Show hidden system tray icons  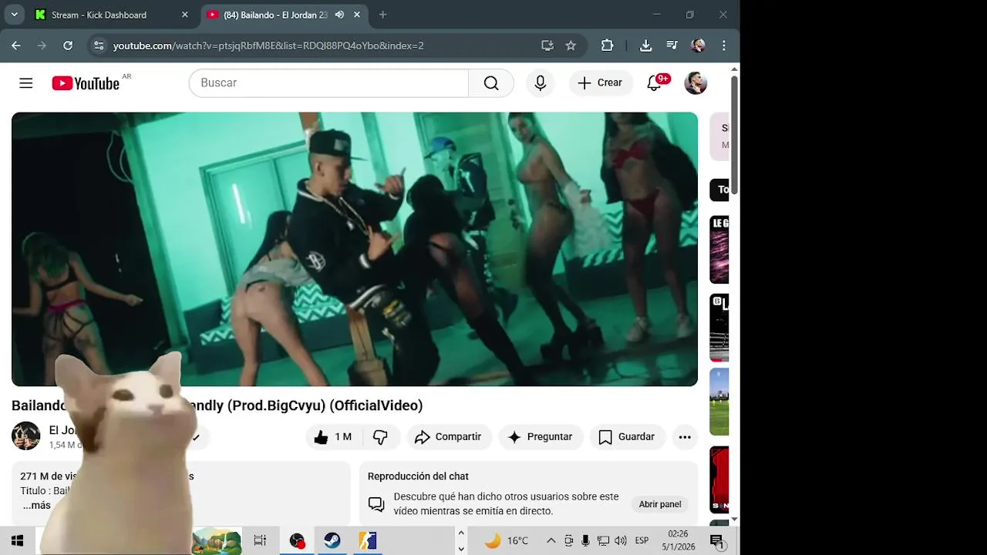(551, 540)
